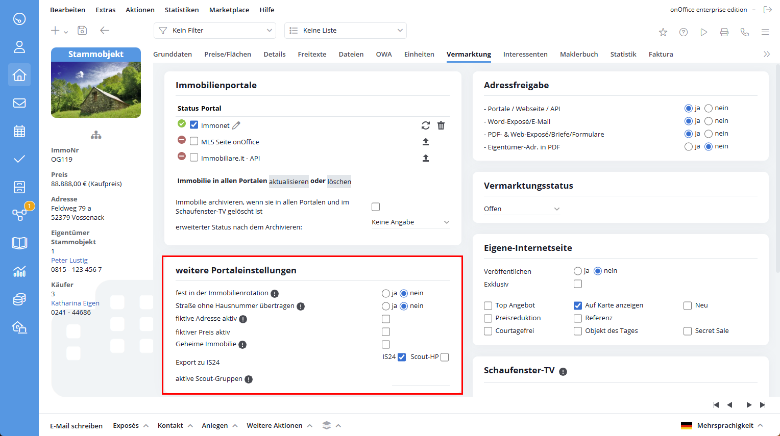Screen dimensions: 780x436
Task: Click the print icon in toolbar
Action: (724, 32)
